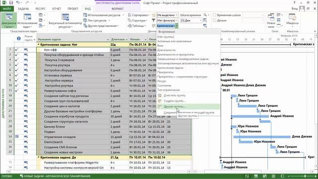
Task: Click the zoom magnifier icon
Action: [206, 15]
